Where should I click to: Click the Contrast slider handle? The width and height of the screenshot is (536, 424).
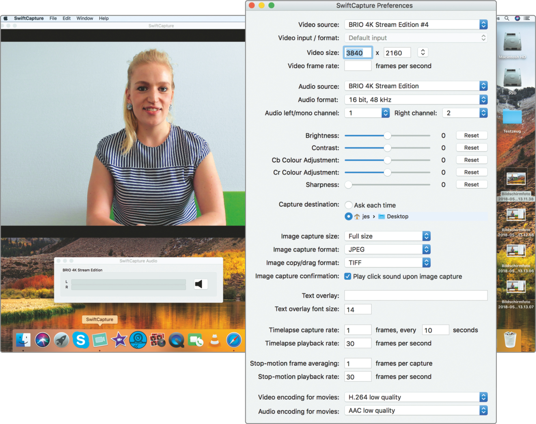tap(387, 148)
